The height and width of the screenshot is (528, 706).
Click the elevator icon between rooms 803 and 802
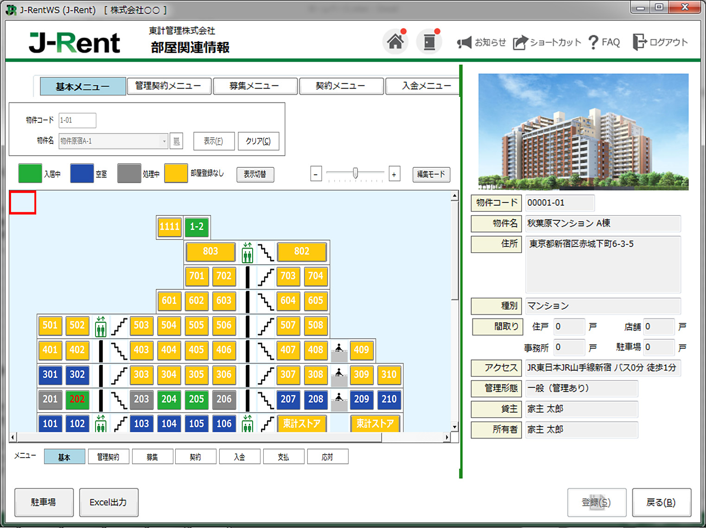(x=247, y=252)
